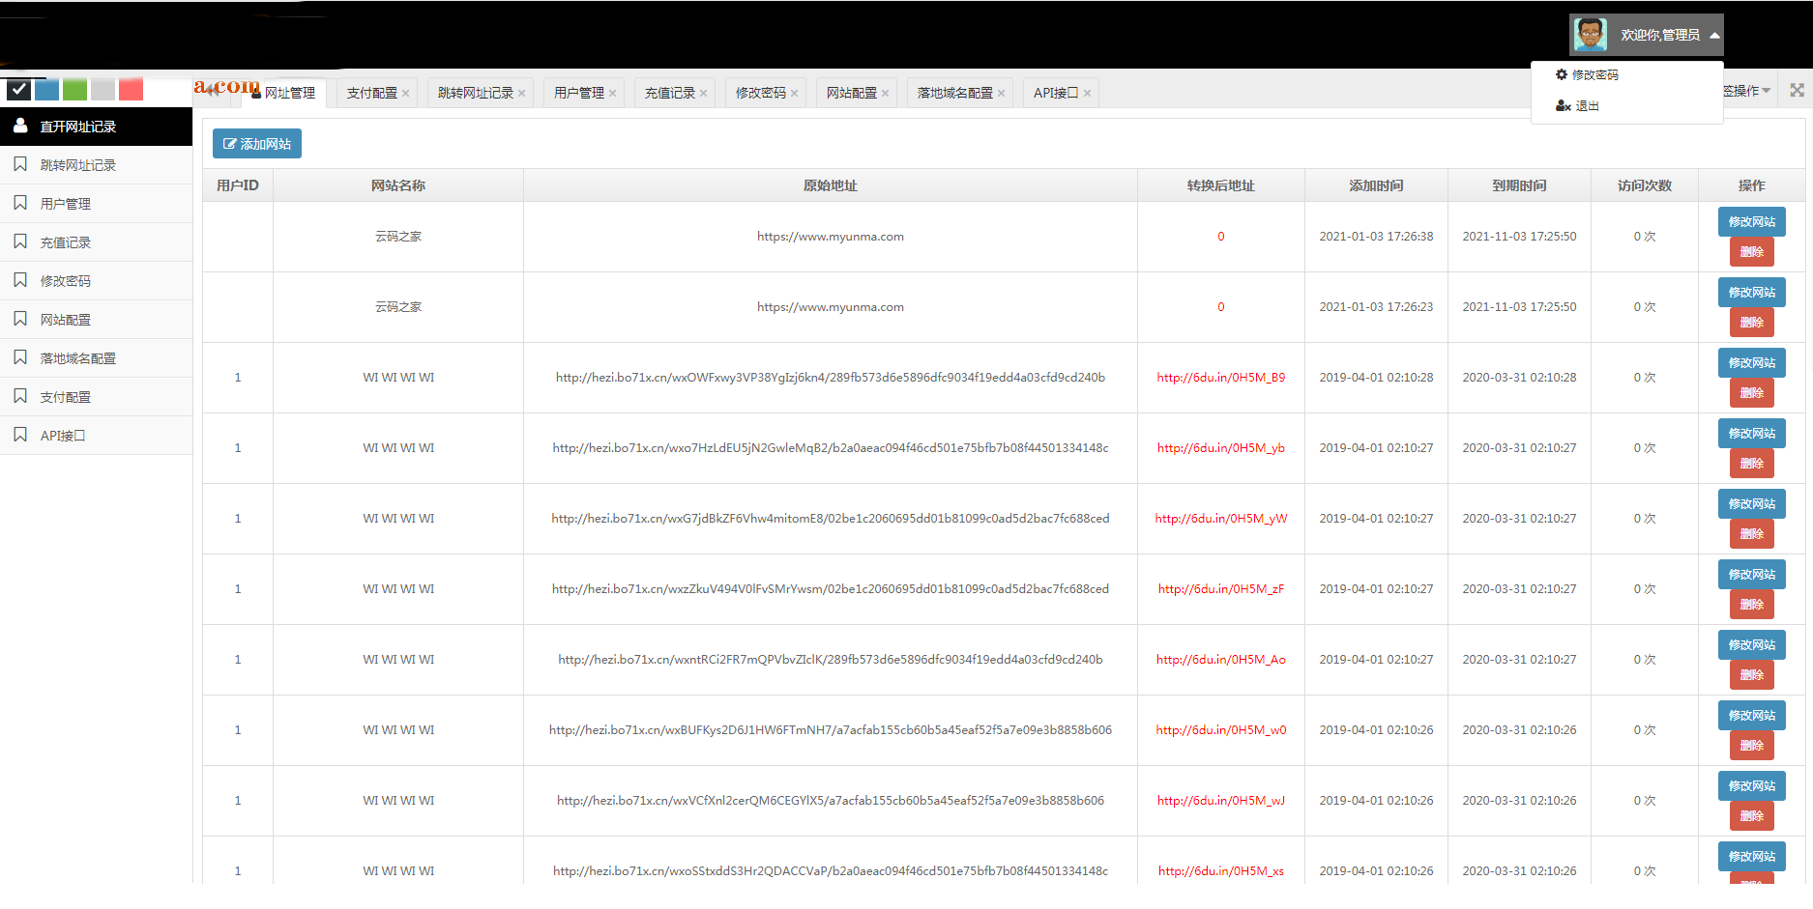The image size is (1813, 909).
Task: Click the fullscreen expand icon
Action: [1797, 91]
